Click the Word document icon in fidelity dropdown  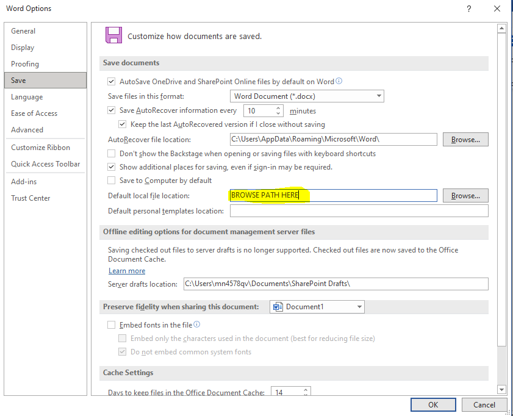(278, 307)
